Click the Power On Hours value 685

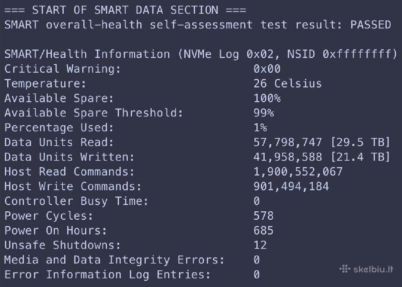coord(264,230)
